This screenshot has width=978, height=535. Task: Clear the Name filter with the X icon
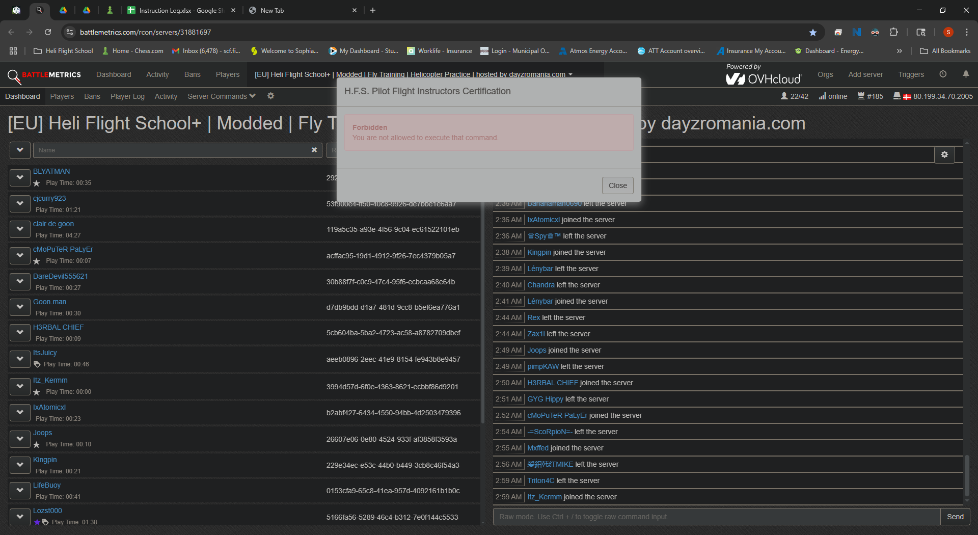pyautogui.click(x=314, y=150)
